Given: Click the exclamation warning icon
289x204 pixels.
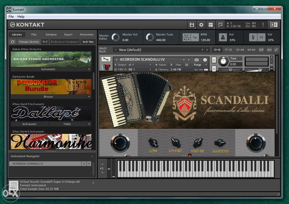Looking at the screenshot, I should pos(263,25).
